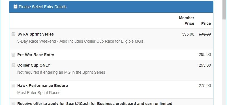Viewport: 227px width, 105px height.
Task: Click the Please Select Entry Details heading
Action: [x=42, y=7]
